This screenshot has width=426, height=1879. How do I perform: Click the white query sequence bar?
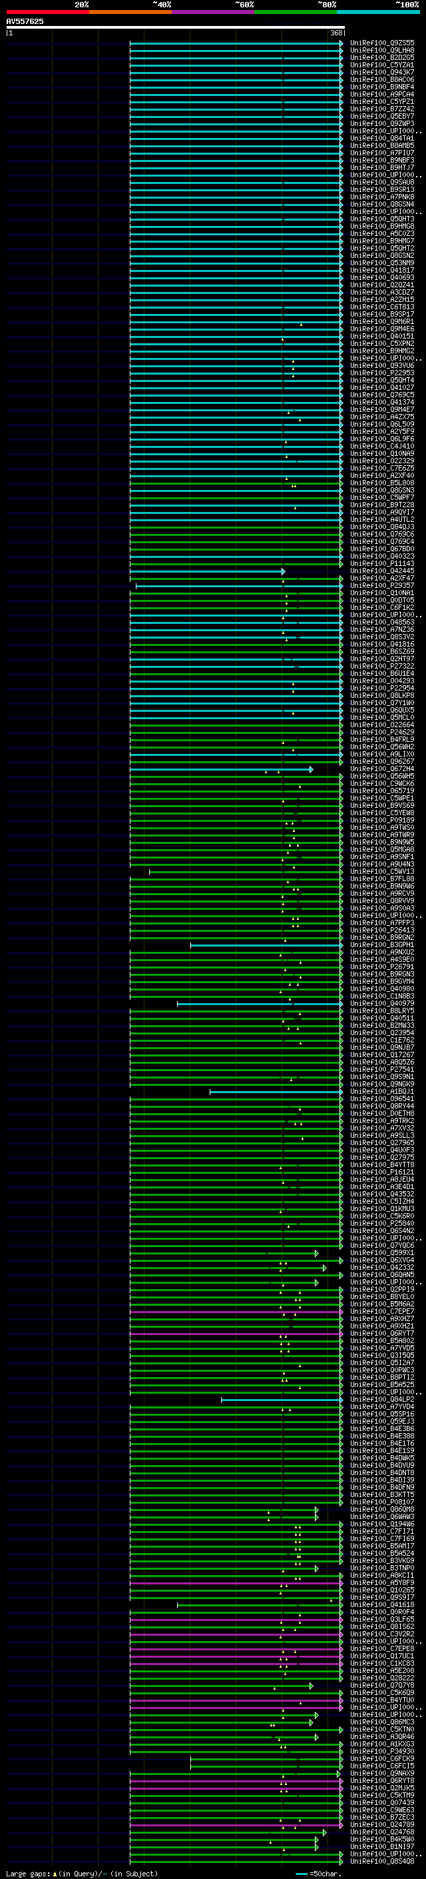[x=176, y=27]
